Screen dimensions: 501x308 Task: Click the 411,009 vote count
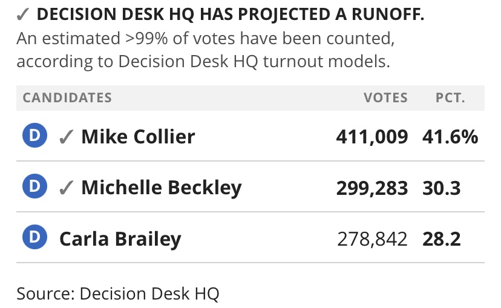click(x=372, y=137)
